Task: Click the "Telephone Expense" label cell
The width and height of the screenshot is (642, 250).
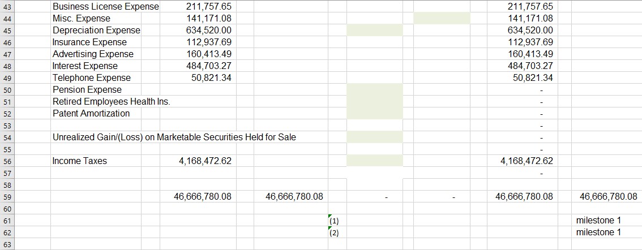Action: point(96,77)
